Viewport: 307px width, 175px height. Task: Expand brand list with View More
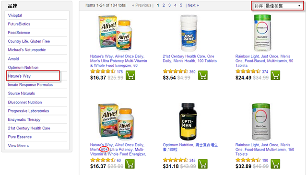18,146
